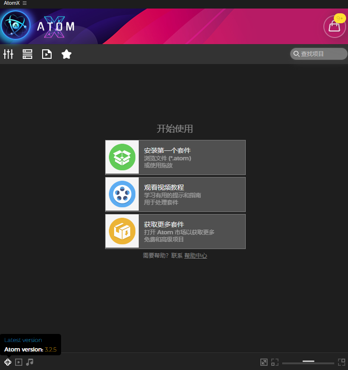
Task: Click the atom version icon in bottom bar
Action: pyautogui.click(x=8, y=362)
